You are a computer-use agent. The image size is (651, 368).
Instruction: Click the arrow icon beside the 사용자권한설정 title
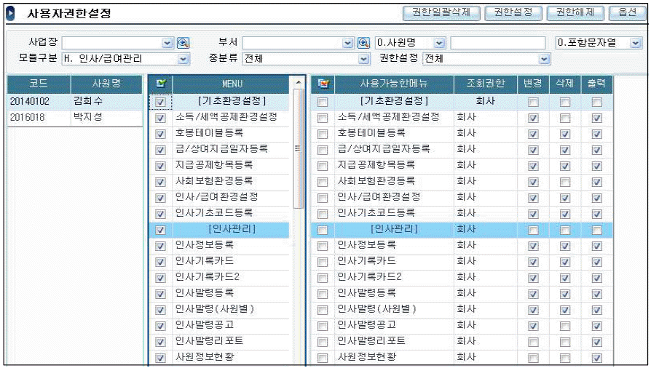(11, 14)
